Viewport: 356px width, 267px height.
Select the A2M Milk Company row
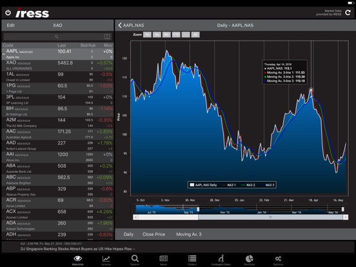pos(57,123)
